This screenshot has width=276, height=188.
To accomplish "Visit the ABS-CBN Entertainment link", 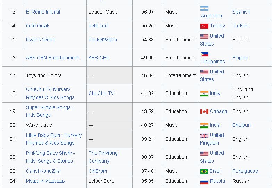I will pyautogui.click(x=52, y=58).
